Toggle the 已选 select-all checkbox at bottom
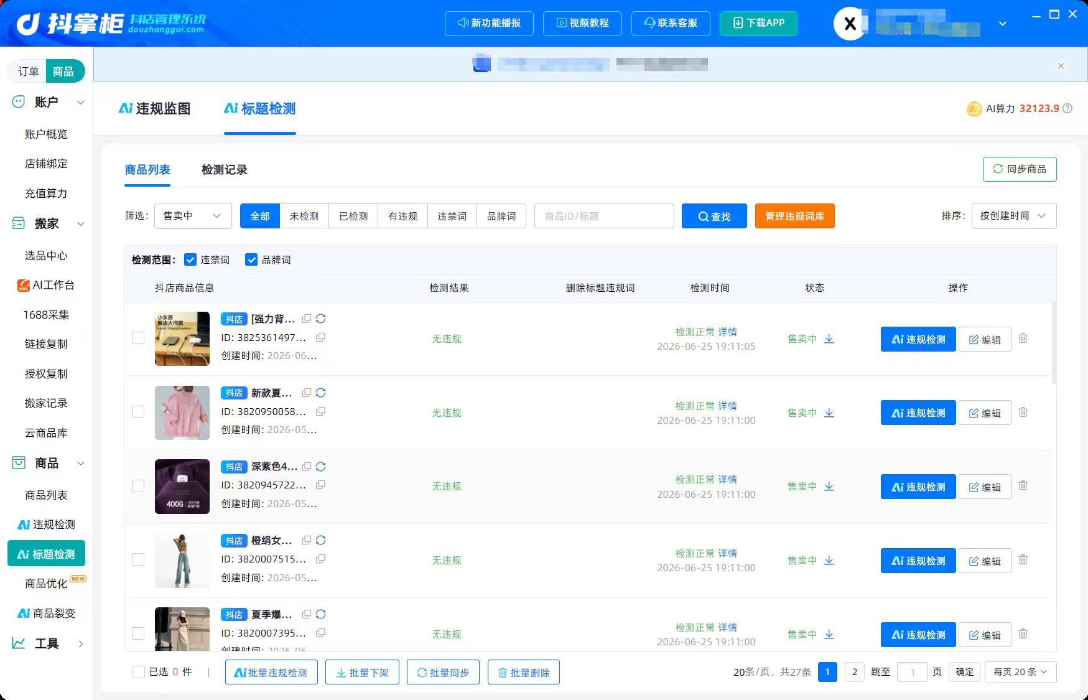The height and width of the screenshot is (700, 1088). (138, 672)
